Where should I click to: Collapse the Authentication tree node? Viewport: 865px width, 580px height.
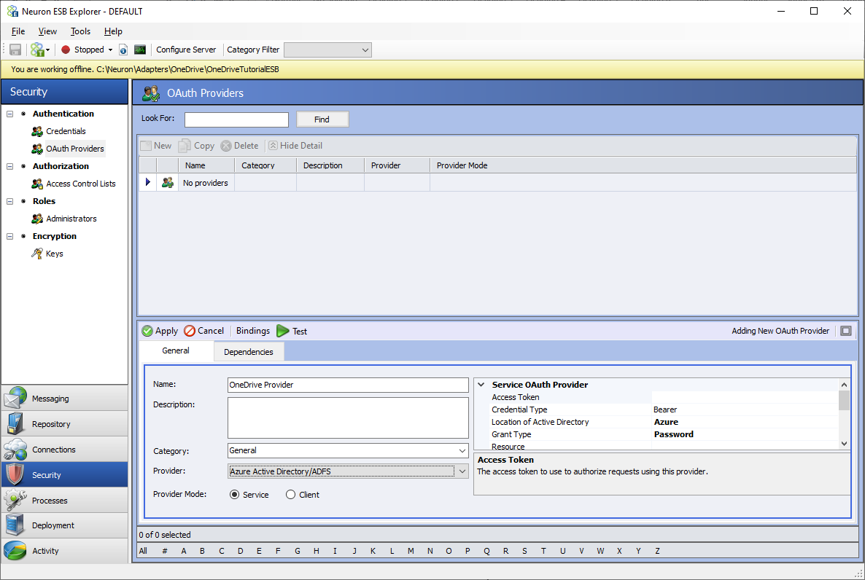[10, 114]
